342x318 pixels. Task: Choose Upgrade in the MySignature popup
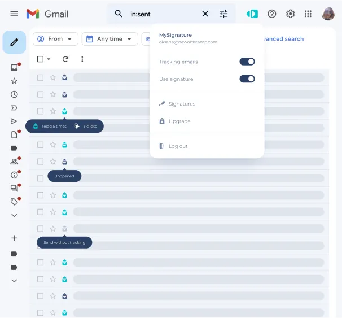pyautogui.click(x=175, y=121)
